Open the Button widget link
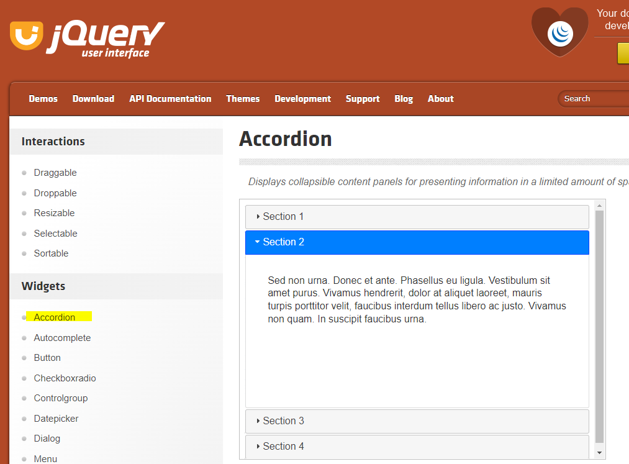This screenshot has width=629, height=464. 47,358
